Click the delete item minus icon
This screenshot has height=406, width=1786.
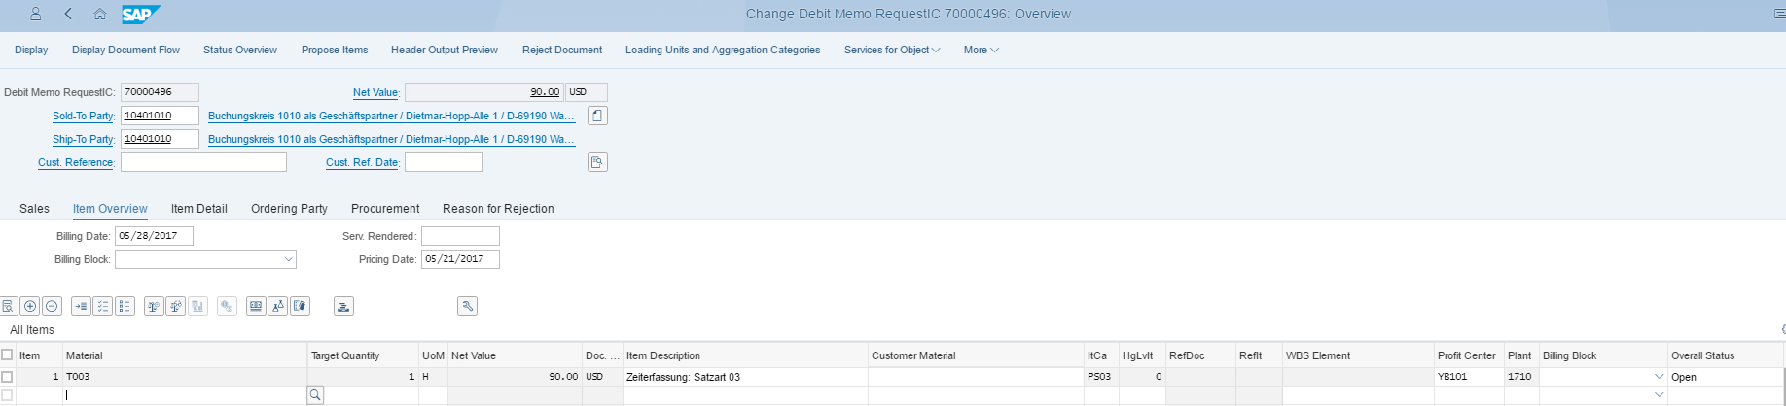(53, 306)
